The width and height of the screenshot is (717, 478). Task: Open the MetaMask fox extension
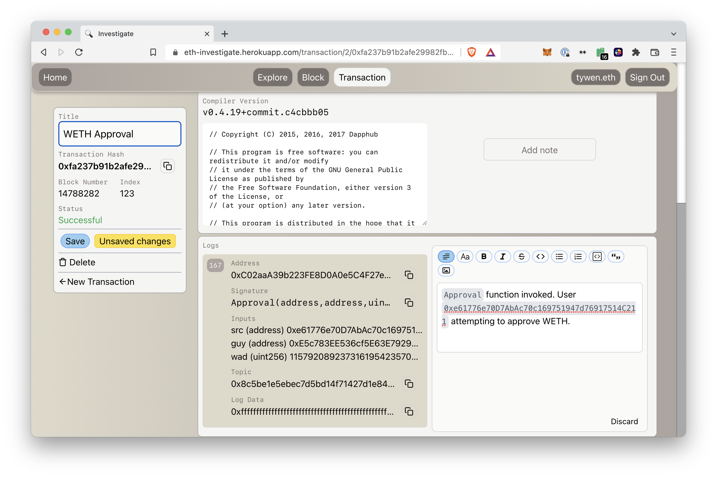[x=547, y=52]
